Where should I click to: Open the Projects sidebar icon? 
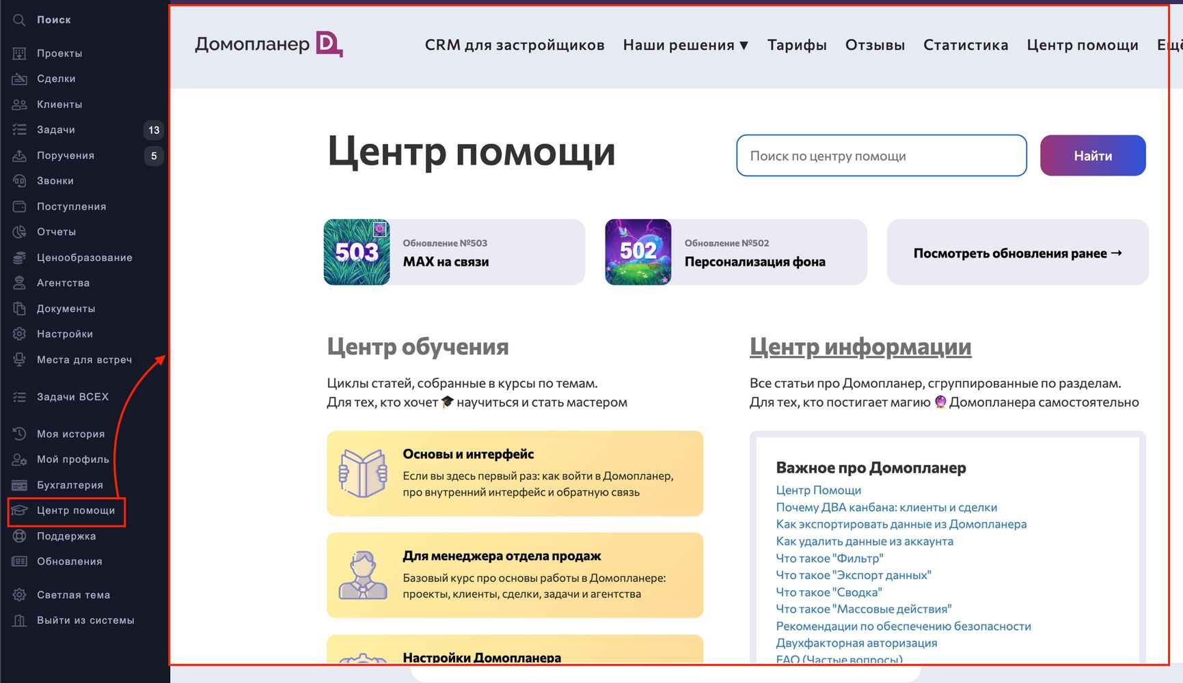click(19, 53)
